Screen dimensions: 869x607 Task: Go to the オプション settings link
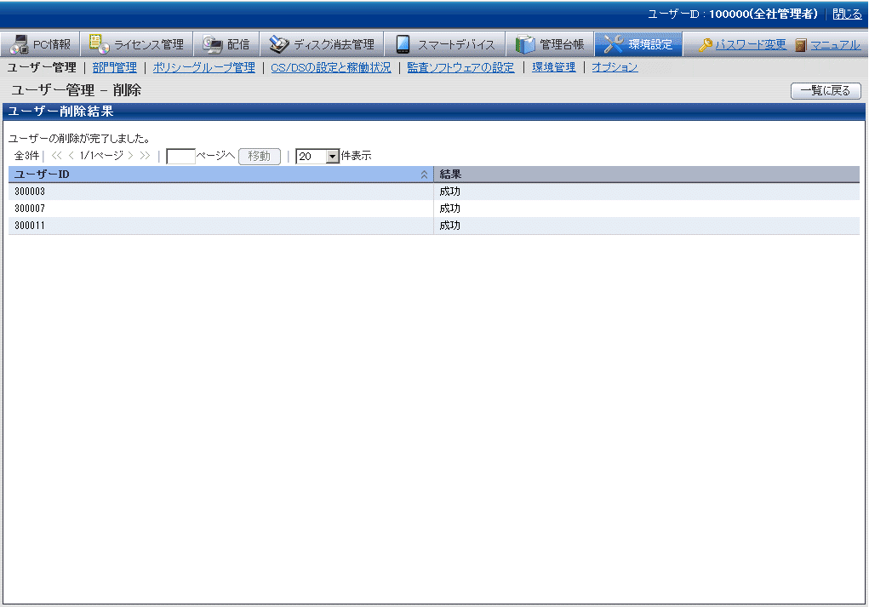615,67
